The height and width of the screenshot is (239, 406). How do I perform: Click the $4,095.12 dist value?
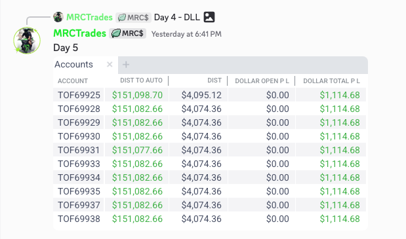(201, 95)
